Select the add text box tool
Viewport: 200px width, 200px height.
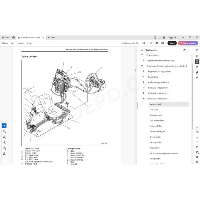[x=4, y=148]
